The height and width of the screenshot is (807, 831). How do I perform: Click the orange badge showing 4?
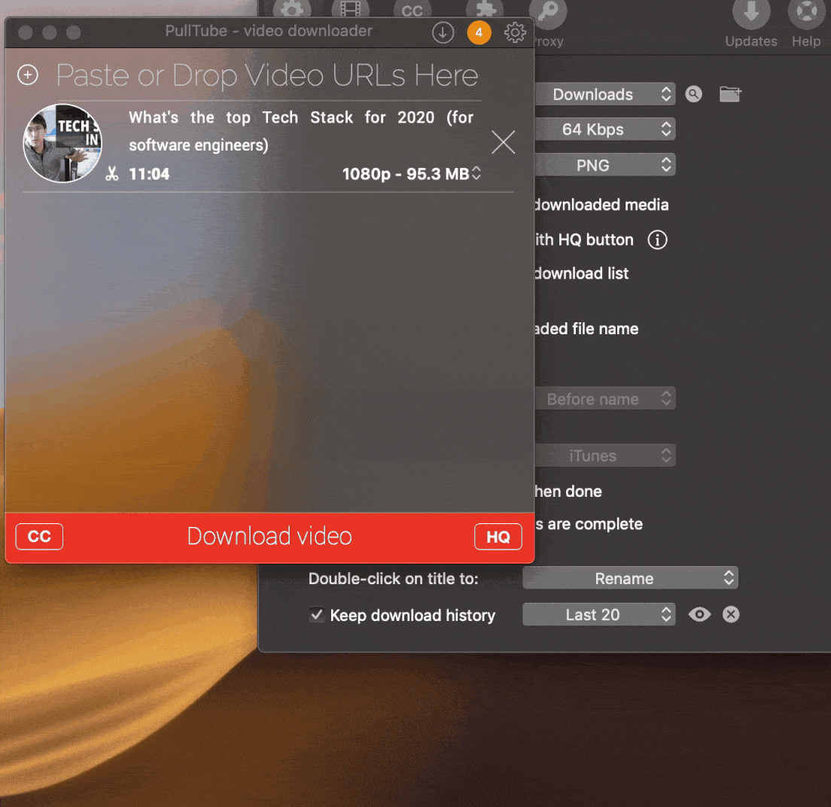tap(479, 32)
